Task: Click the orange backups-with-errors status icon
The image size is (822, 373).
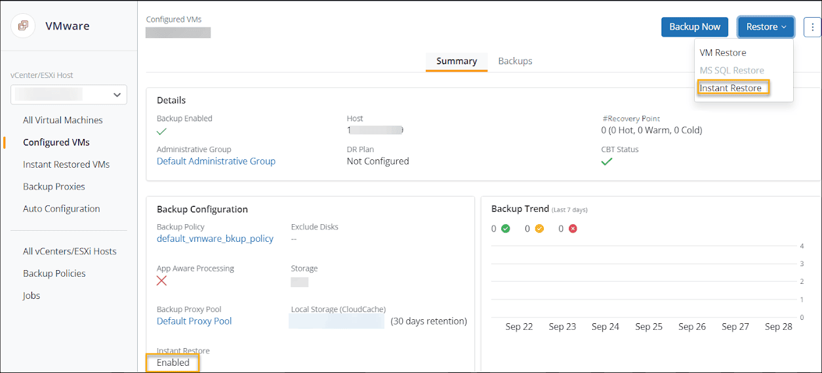Action: (x=539, y=229)
